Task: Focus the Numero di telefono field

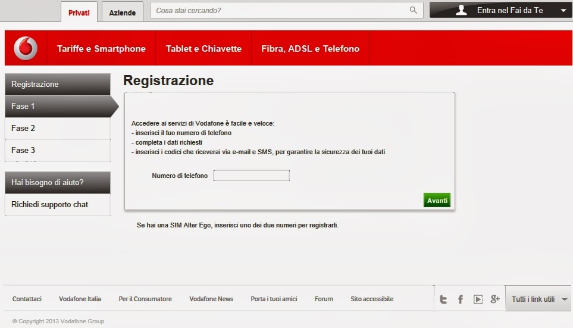Action: (x=252, y=176)
